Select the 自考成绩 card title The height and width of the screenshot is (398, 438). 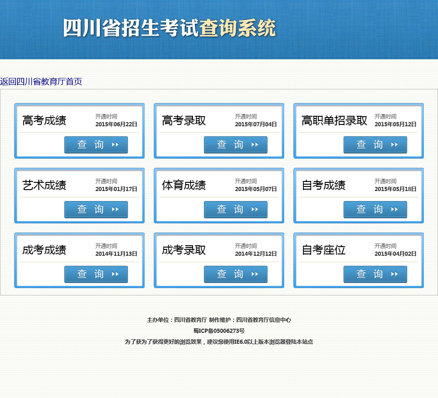[x=323, y=186]
